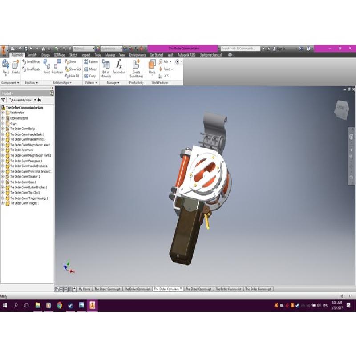Open the Inventor application menu button
This screenshot has width=356, height=356.
click(x=4, y=51)
